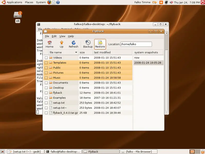The width and height of the screenshot is (205, 154).
Task: Click the flyback_0.4.0.tar.gz file icon
Action: 51,113
